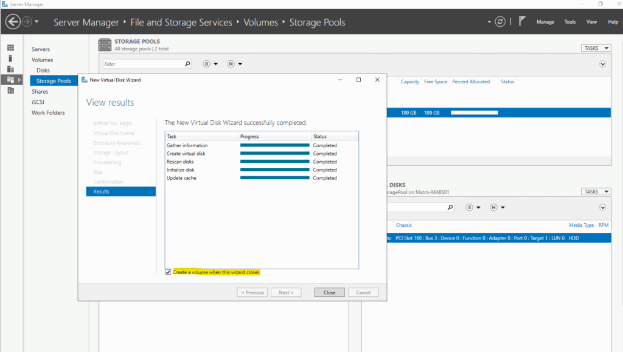Click the search magnifier in the storage pools filter
Image resolution: width=623 pixels, height=352 pixels.
pyautogui.click(x=187, y=63)
